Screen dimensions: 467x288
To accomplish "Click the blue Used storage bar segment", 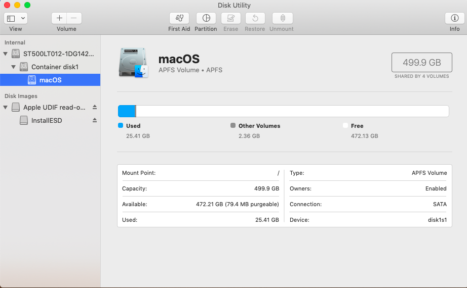I will tap(127, 111).
